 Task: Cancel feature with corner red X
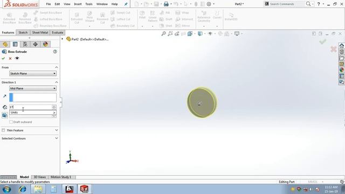click(x=334, y=49)
